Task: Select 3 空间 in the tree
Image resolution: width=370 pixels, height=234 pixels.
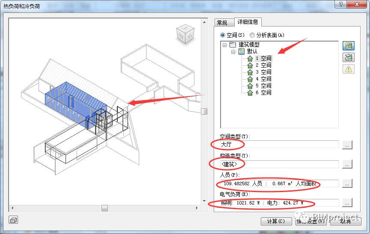Action: click(x=263, y=72)
